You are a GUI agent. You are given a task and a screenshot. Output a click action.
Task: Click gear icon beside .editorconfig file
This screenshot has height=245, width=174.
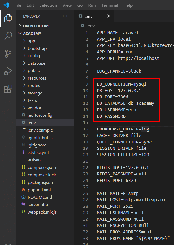coord(24,115)
